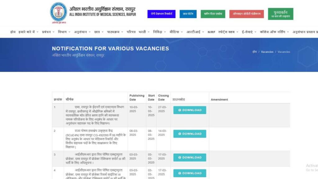Click the स्क्रीन रीडर एक्सेस green button
This screenshot has height=179, width=318.
213,14
